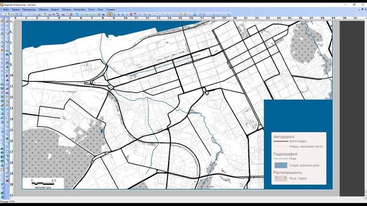Open the Настройки menu
This screenshot has height=206, width=367.
[x=79, y=10]
